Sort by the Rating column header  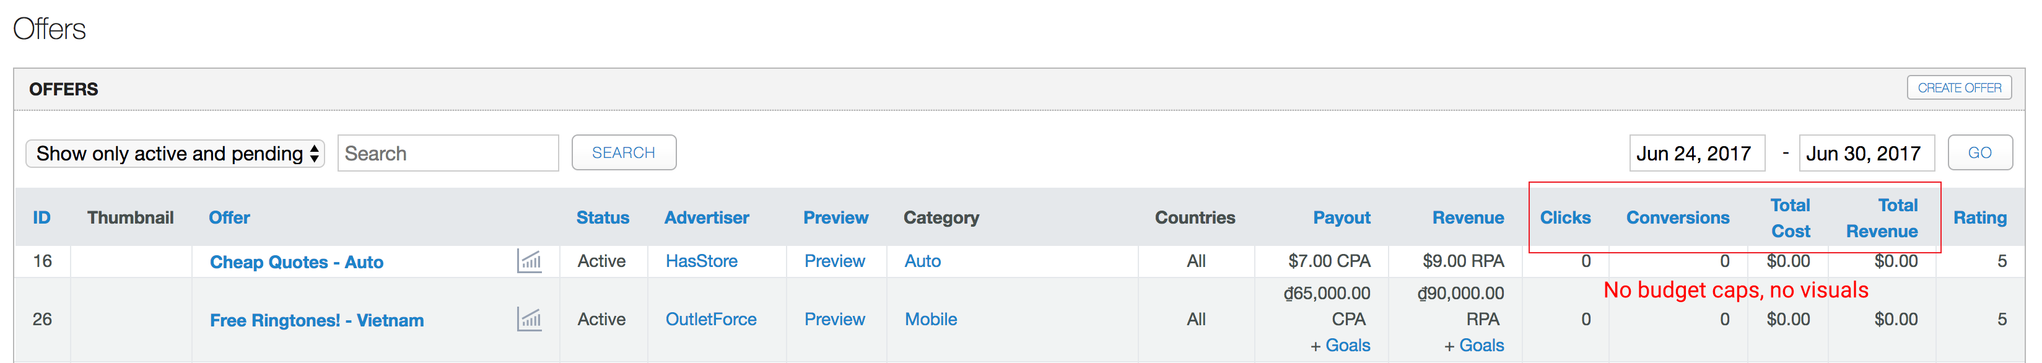pos(1979,218)
